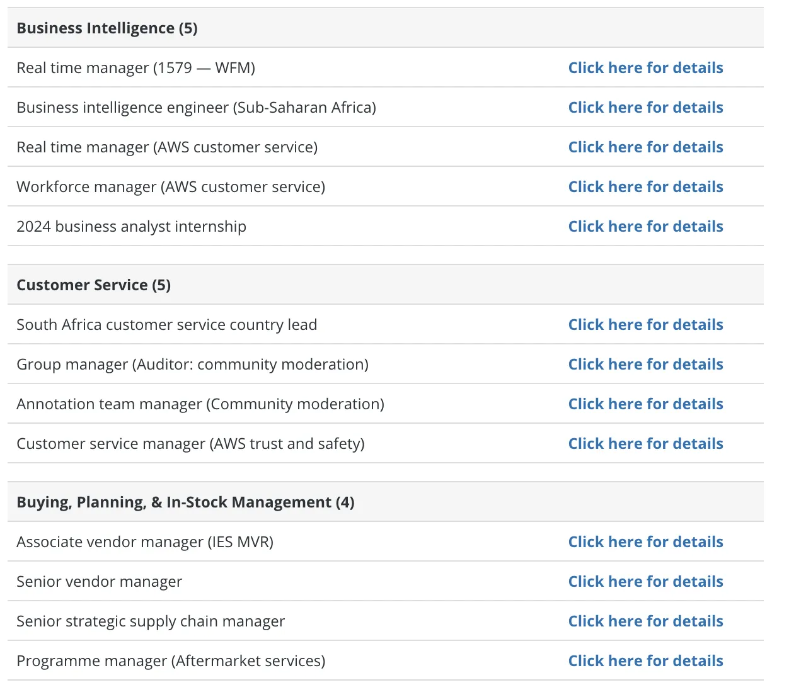Open details for 2024 business analyst internship
789x685 pixels.
coord(645,227)
